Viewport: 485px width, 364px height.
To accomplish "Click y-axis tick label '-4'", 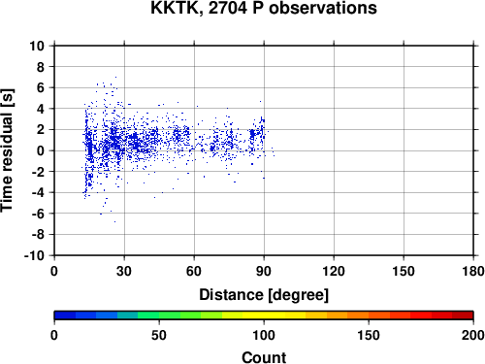I will 38,192.
